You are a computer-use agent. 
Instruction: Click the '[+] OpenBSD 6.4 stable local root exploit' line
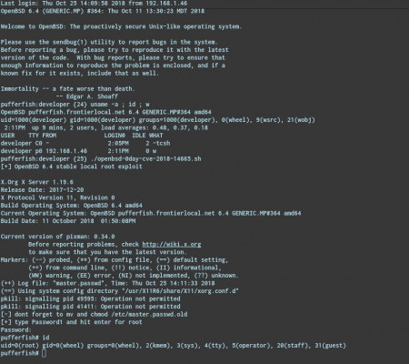click(72, 167)
